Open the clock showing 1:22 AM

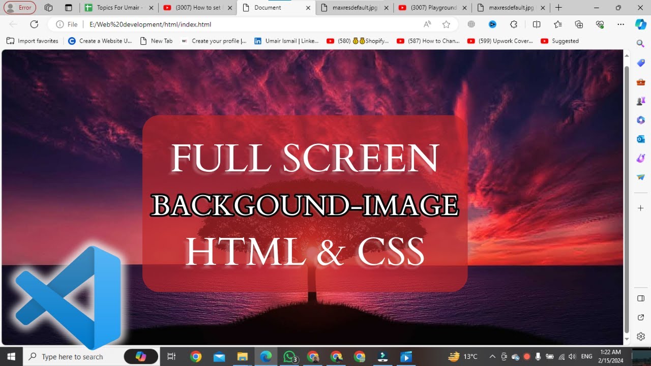611,356
